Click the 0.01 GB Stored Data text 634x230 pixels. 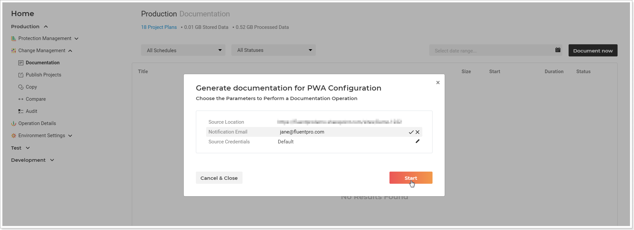[206, 27]
